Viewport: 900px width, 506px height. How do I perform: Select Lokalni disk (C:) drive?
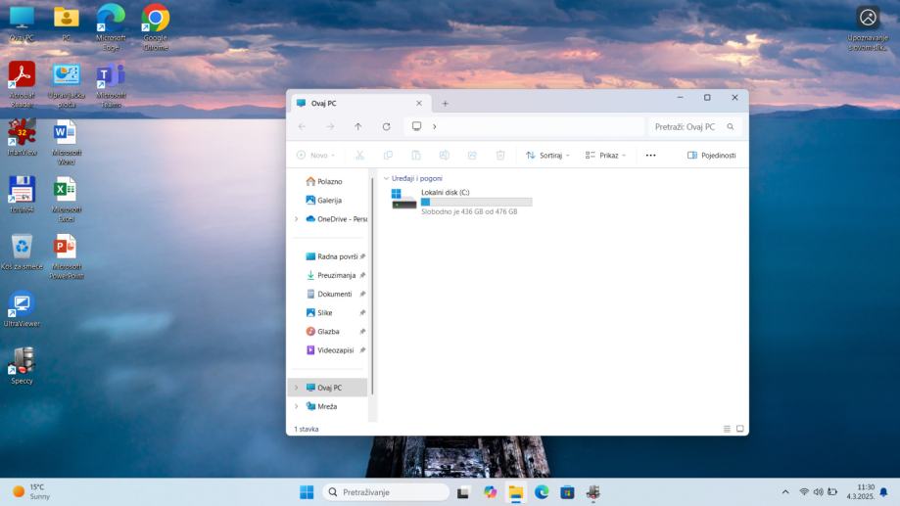[x=461, y=202]
